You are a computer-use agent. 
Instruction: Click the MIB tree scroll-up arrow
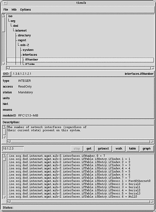pos(4,15)
